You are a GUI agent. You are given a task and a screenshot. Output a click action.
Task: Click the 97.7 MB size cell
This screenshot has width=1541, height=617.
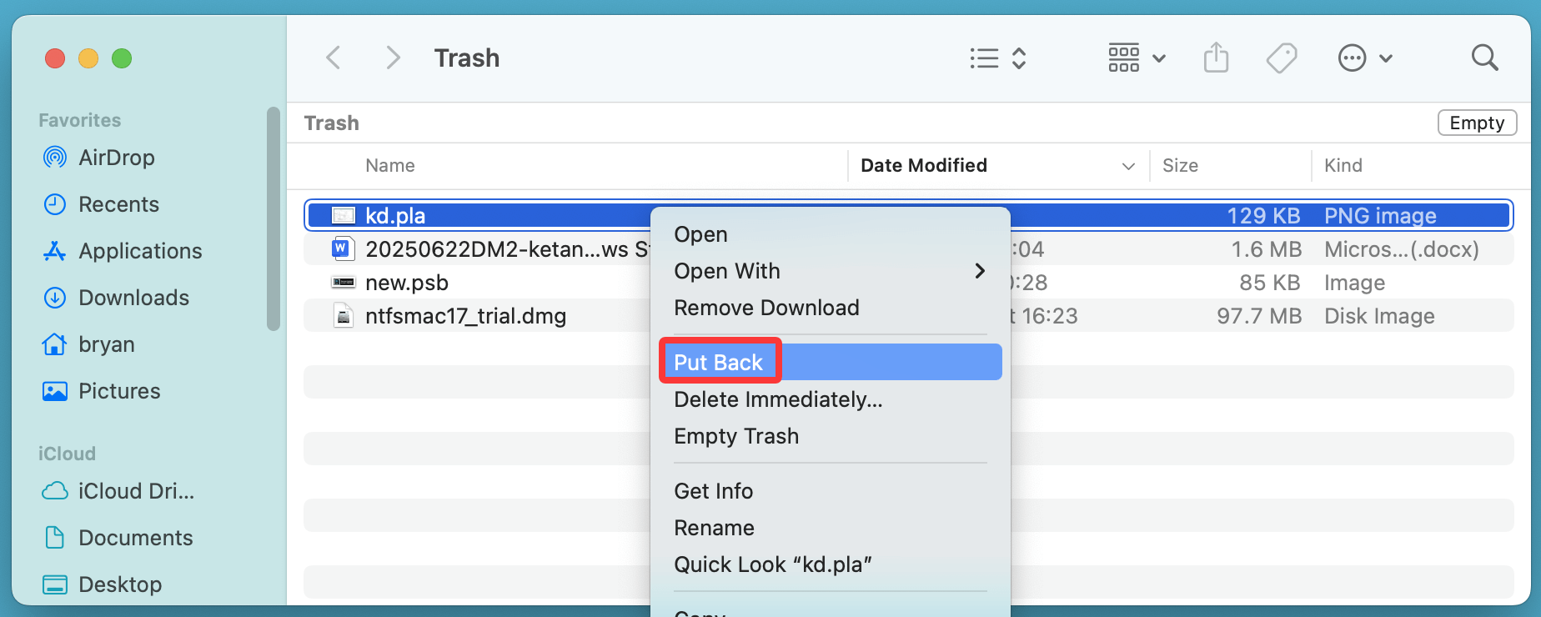[1259, 316]
